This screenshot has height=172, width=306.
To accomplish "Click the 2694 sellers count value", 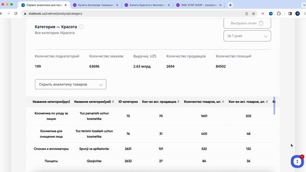I will 170,66.
